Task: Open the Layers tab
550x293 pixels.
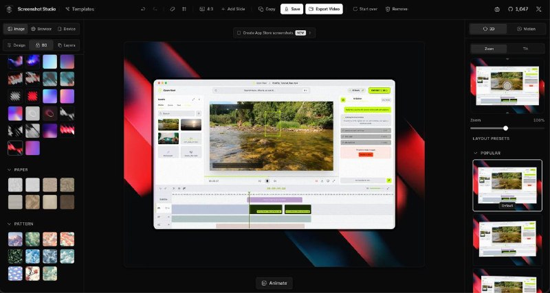Action: (x=67, y=45)
